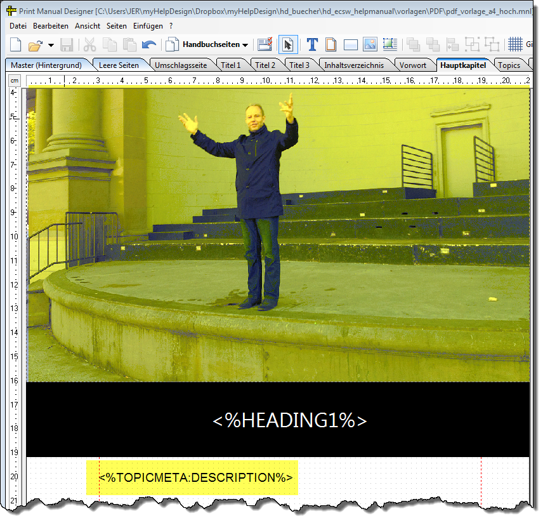This screenshot has height=525, width=543.
Task: Click the page properties checklist icon
Action: [265, 44]
